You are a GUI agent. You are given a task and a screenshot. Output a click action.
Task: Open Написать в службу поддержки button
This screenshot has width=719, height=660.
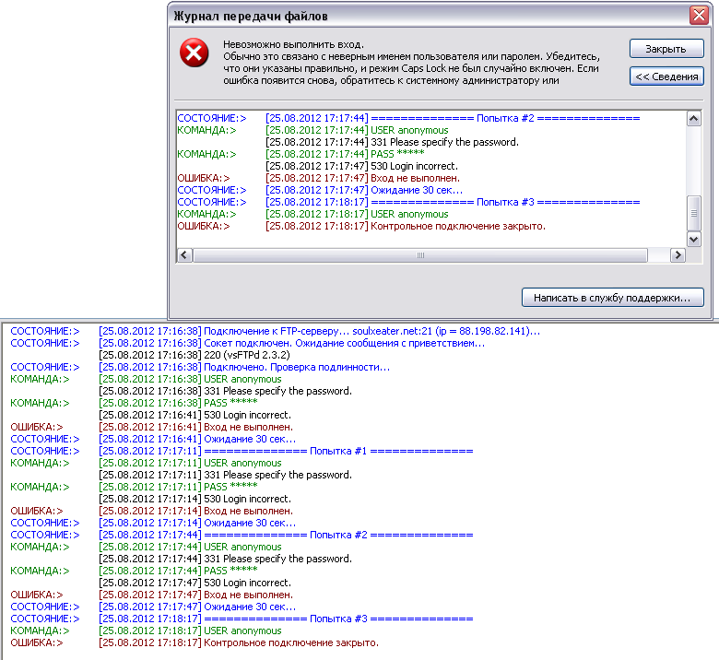click(x=612, y=297)
